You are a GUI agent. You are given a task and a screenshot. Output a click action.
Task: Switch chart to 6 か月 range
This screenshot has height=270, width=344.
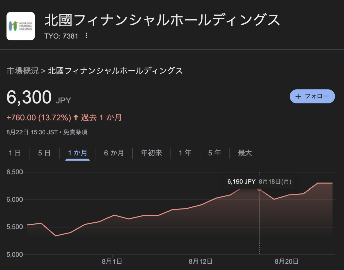114,153
